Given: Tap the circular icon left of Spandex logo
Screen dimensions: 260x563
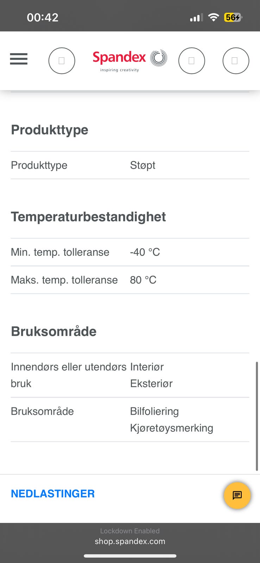Looking at the screenshot, I should coord(62,61).
